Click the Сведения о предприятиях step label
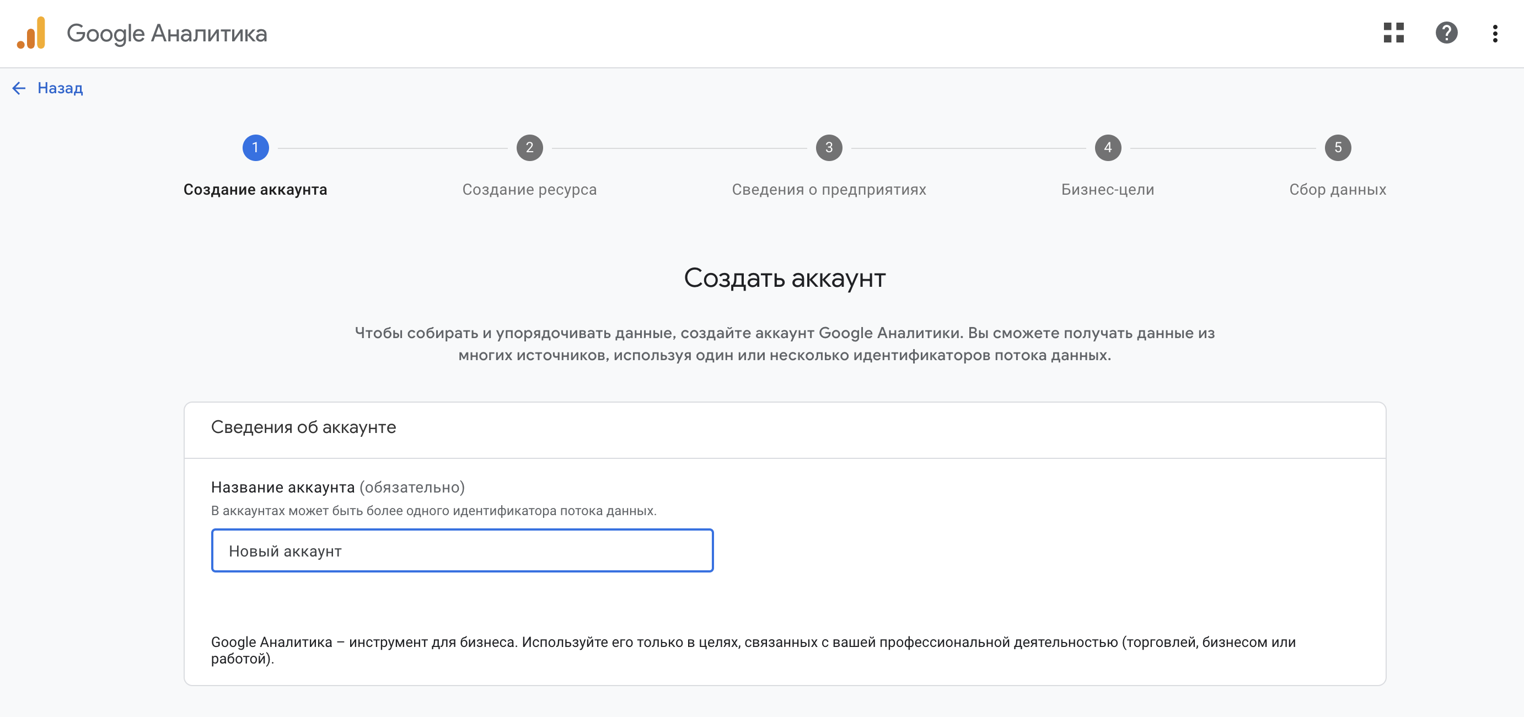 click(829, 189)
